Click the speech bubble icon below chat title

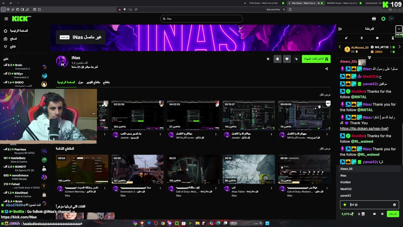(x=377, y=38)
